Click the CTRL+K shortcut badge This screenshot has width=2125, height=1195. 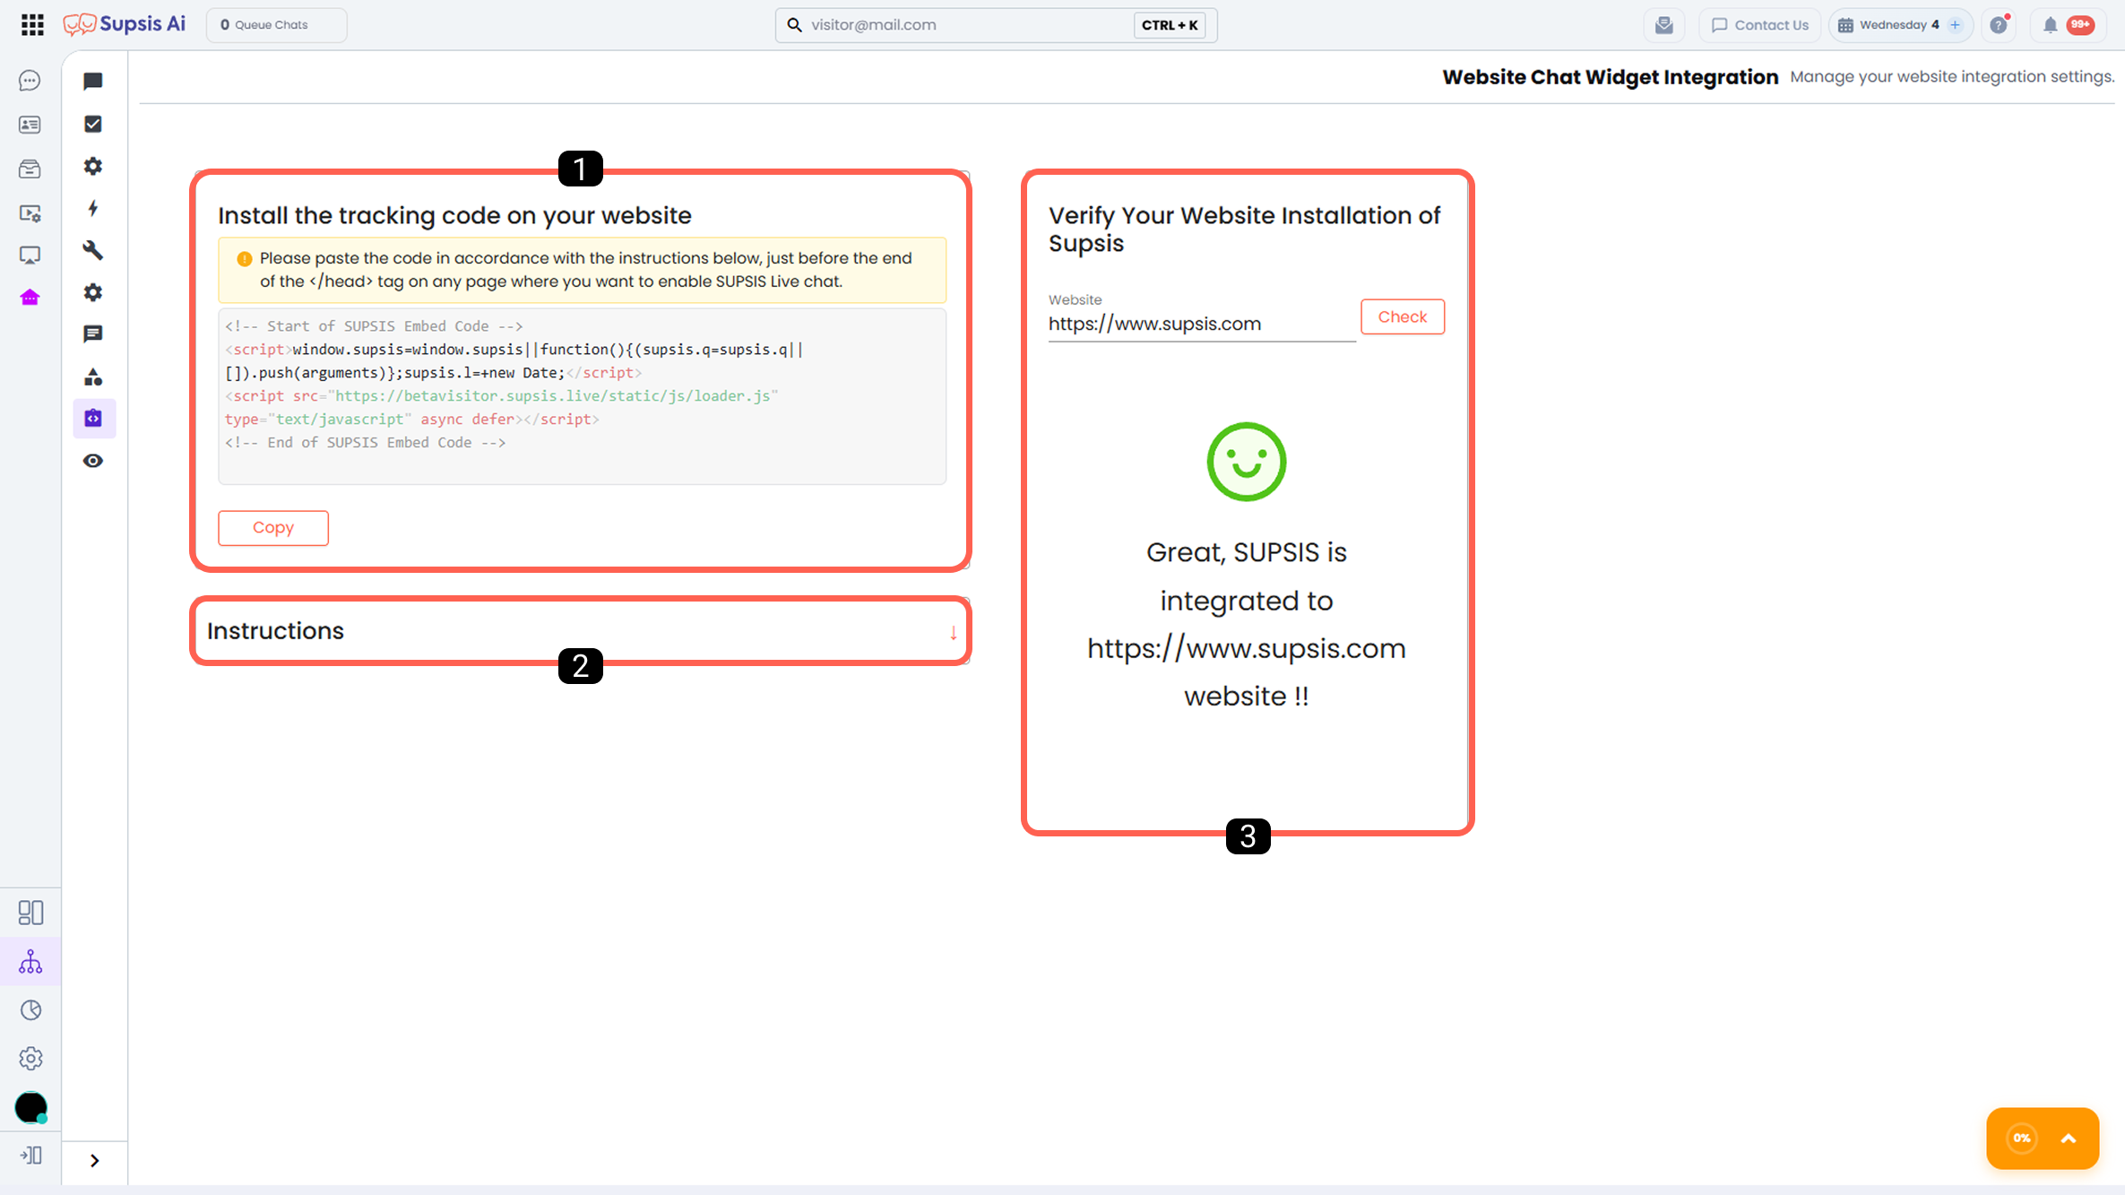(x=1170, y=25)
